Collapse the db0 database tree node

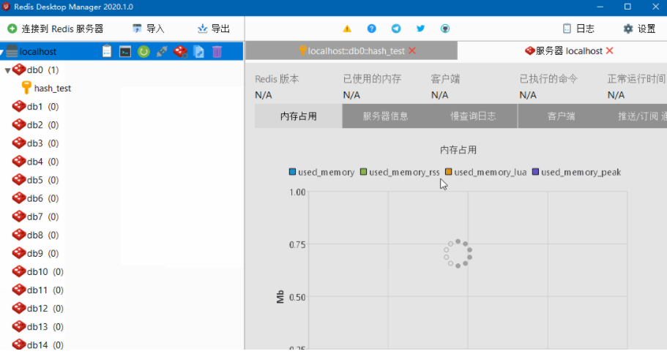coord(7,70)
